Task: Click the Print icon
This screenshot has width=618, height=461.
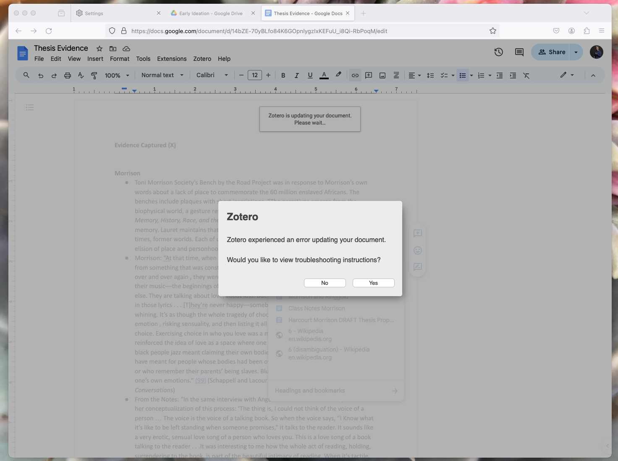Action: coord(68,76)
